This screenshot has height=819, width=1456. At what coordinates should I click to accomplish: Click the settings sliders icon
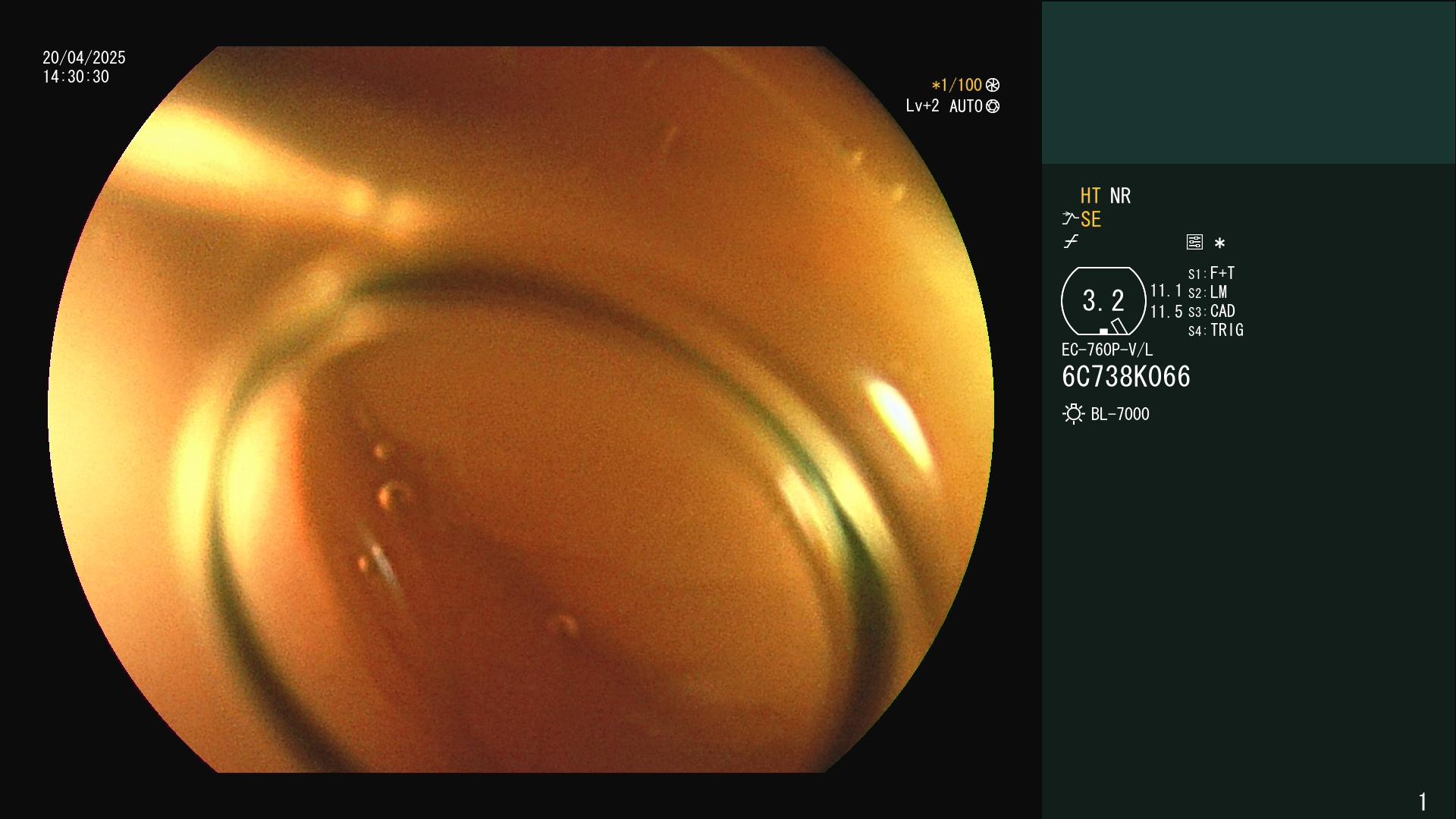1194,243
